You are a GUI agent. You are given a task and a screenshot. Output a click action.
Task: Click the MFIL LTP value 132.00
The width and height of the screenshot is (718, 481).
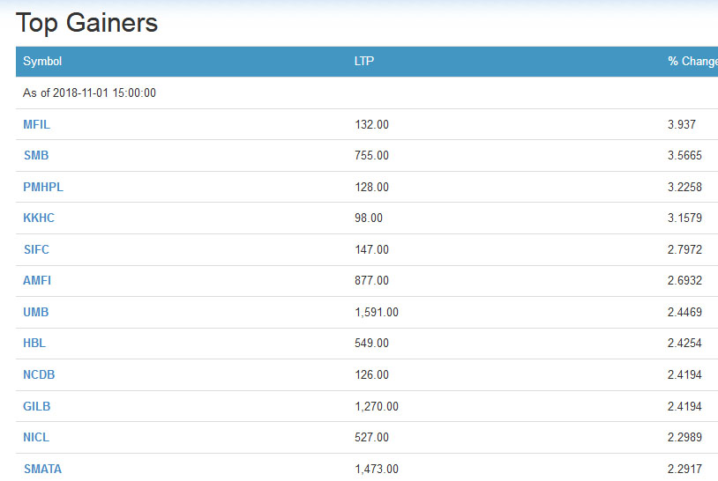[x=371, y=124]
